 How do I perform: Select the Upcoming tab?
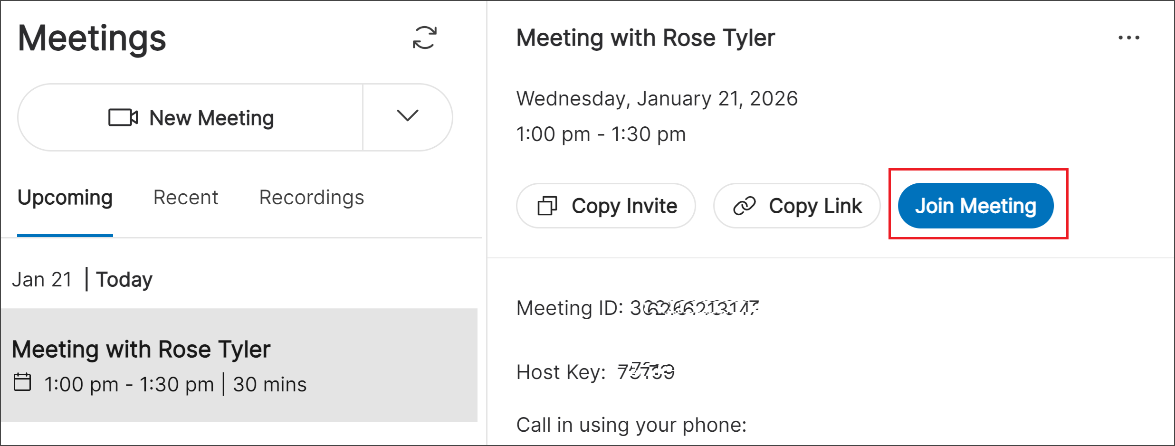[65, 197]
